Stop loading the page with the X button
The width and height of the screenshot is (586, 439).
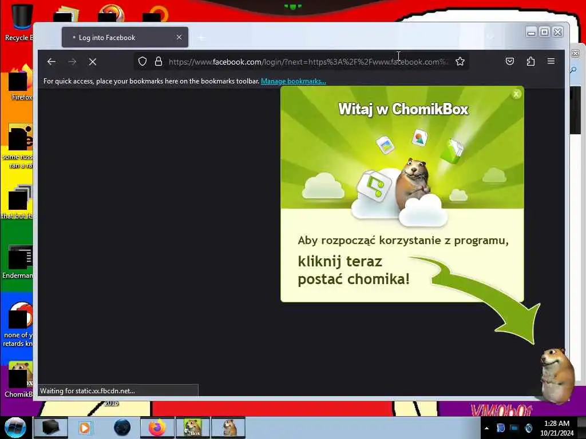[x=93, y=62]
